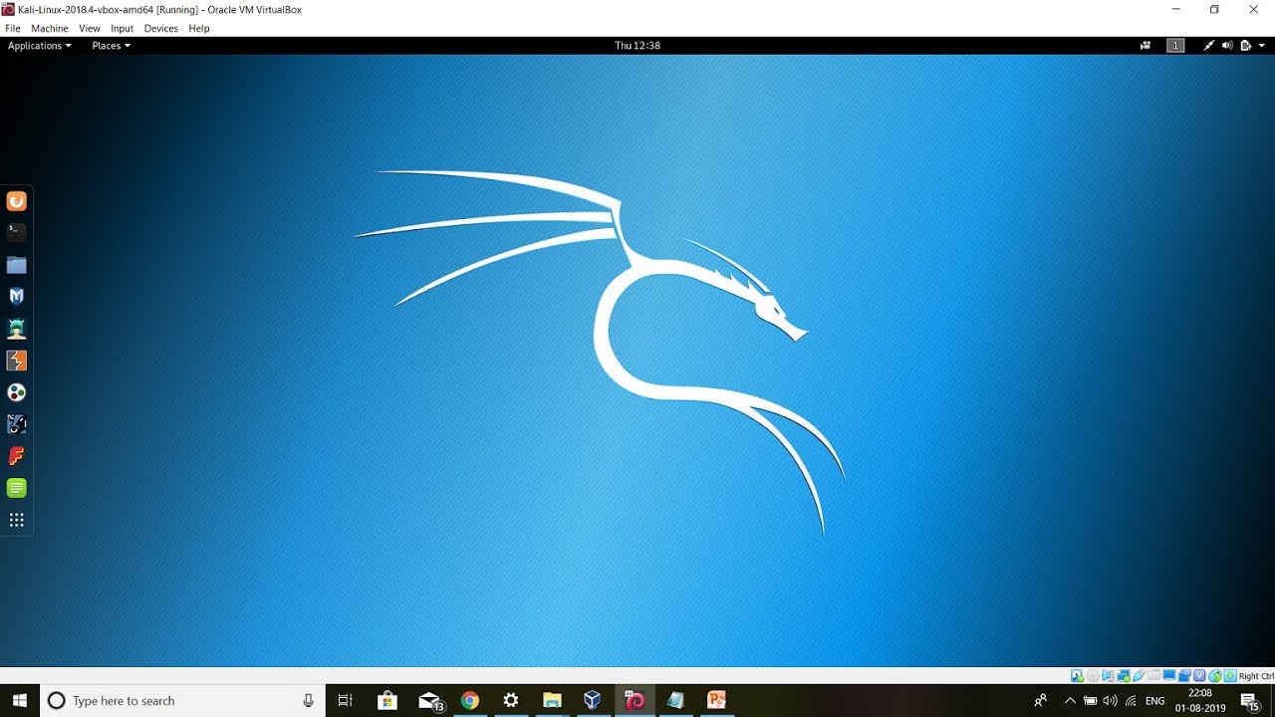Click VirtualBox network adapter indicator
Screen dimensions: 1275x717
click(1124, 676)
